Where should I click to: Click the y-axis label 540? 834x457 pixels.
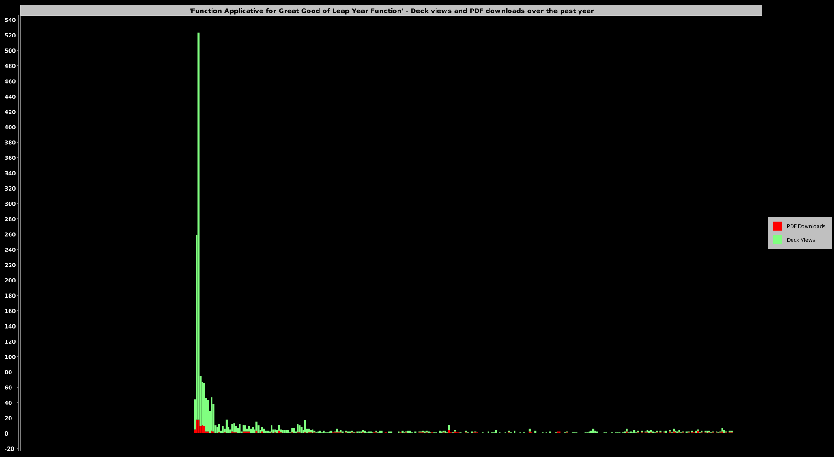point(10,20)
